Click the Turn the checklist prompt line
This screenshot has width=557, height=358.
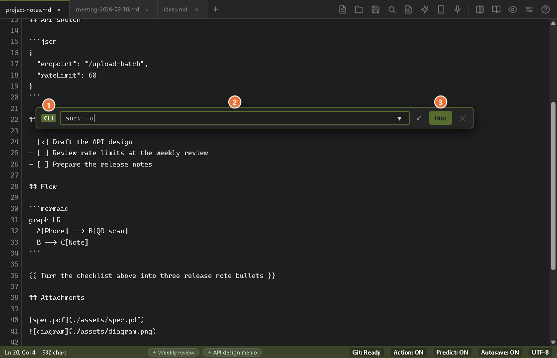(x=152, y=275)
